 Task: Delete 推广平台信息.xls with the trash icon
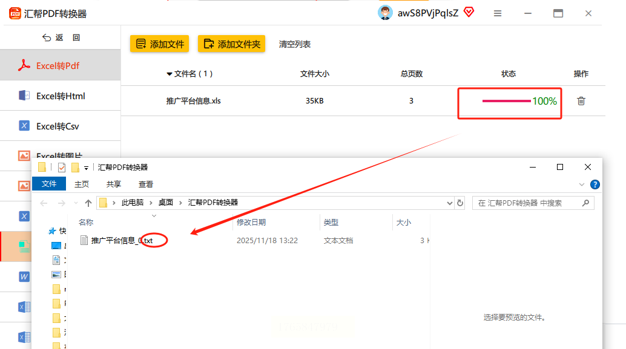pos(581,101)
